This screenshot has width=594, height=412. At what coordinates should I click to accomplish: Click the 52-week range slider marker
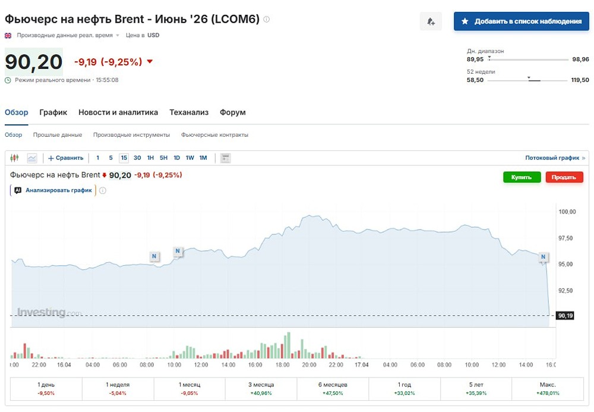[x=528, y=78]
